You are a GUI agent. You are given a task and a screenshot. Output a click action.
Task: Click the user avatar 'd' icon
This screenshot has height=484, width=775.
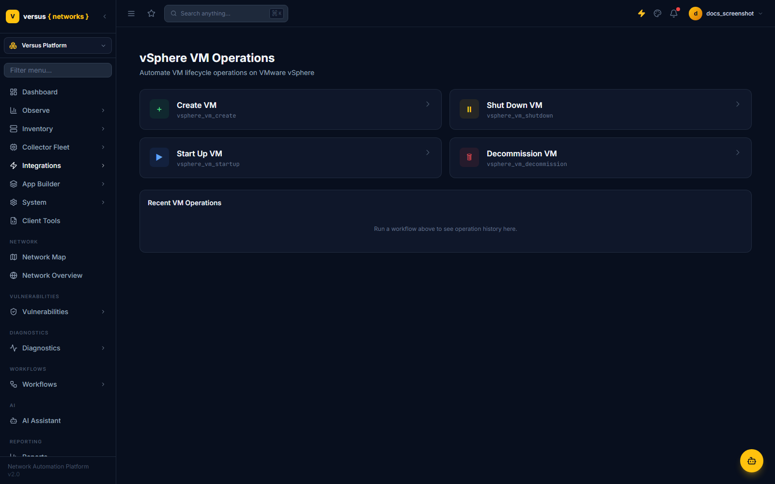[696, 14]
